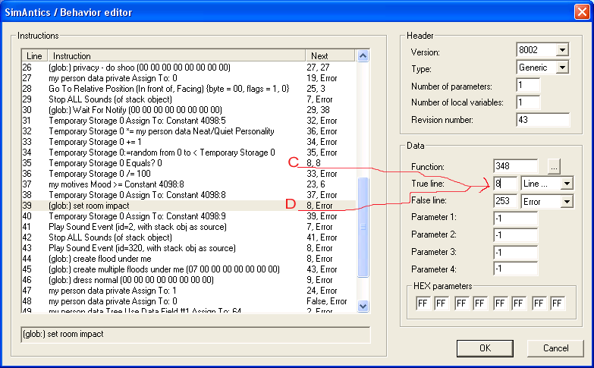This screenshot has height=368, width=594.
Task: Open the Version dropdown showing 8002
Action: (563, 50)
